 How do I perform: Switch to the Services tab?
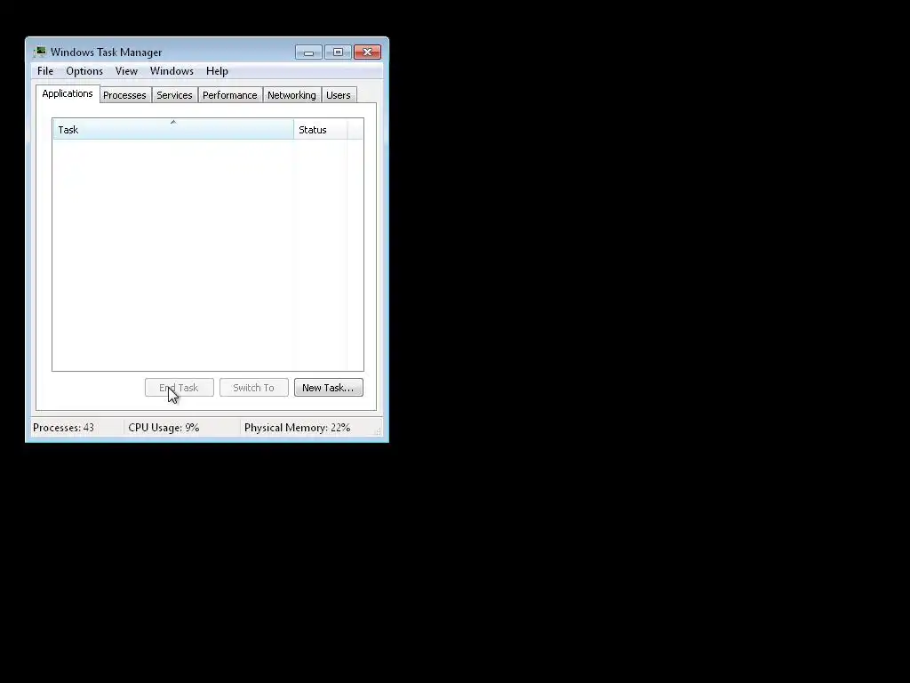tap(174, 95)
